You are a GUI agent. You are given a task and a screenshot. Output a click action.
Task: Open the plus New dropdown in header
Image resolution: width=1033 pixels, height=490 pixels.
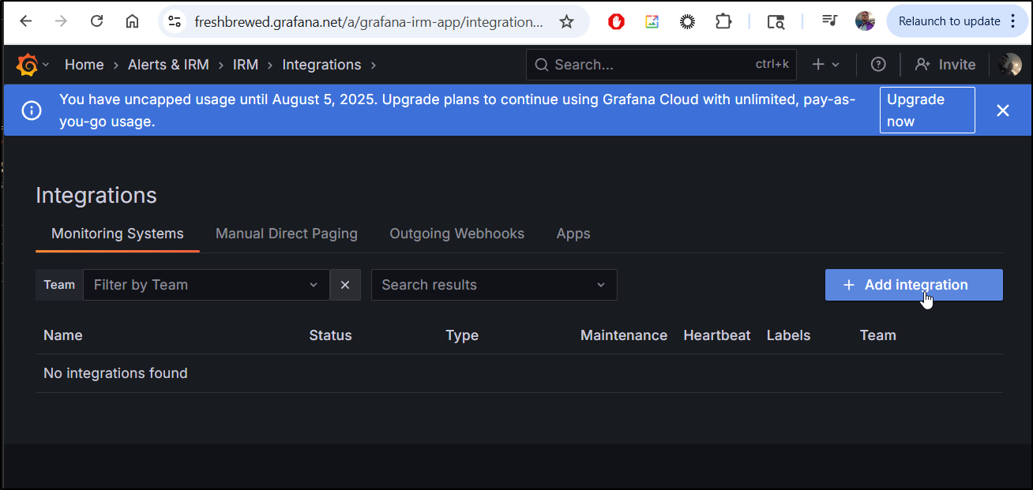pos(825,65)
